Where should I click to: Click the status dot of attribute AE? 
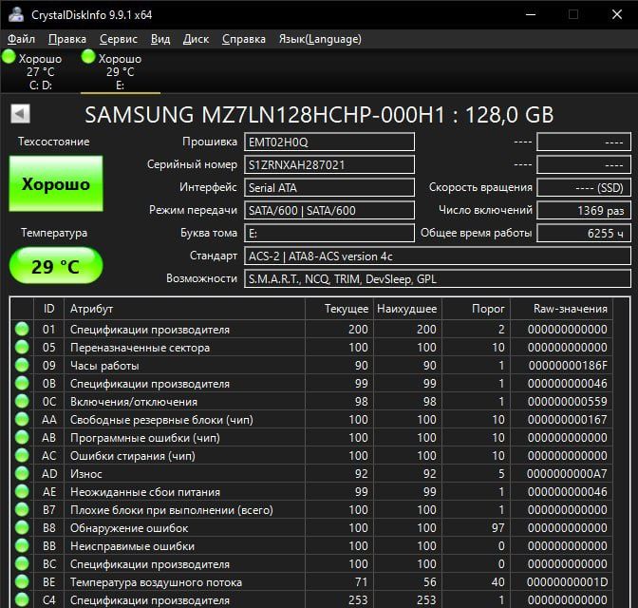pyautogui.click(x=22, y=491)
